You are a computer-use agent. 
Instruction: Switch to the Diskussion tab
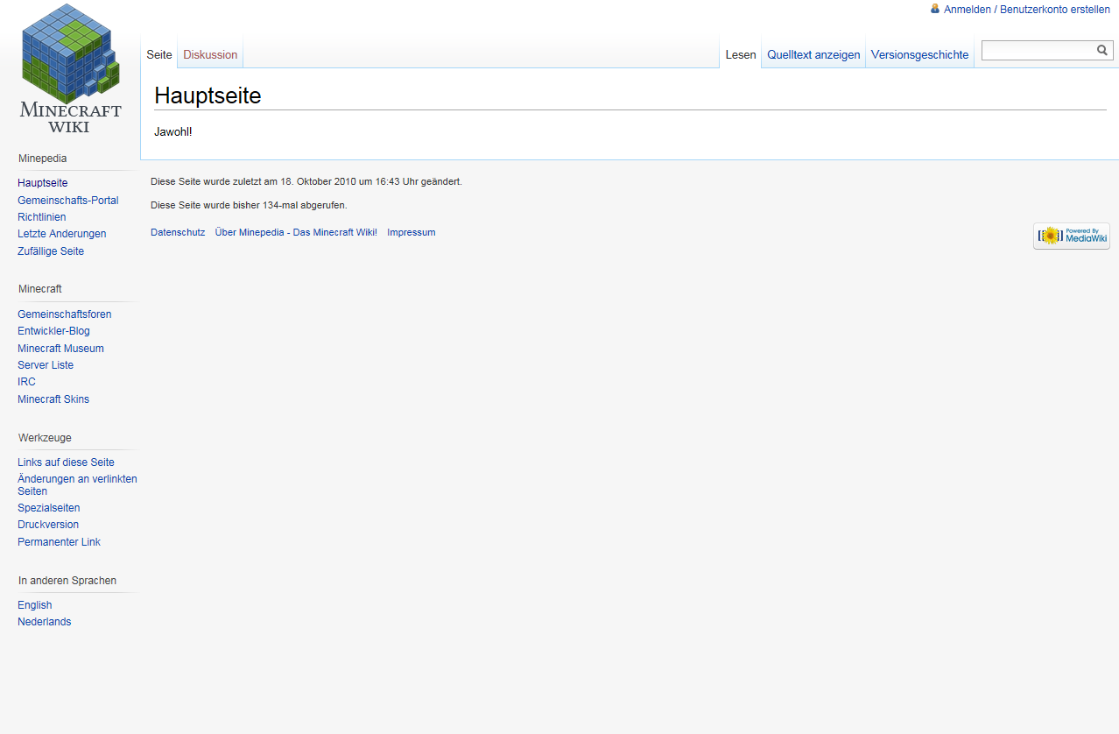point(210,54)
